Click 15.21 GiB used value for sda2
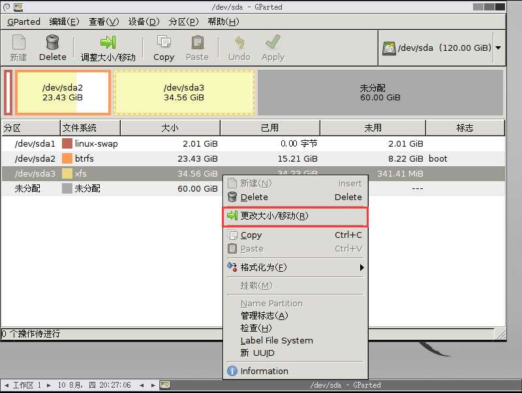The height and width of the screenshot is (393, 522). [298, 158]
